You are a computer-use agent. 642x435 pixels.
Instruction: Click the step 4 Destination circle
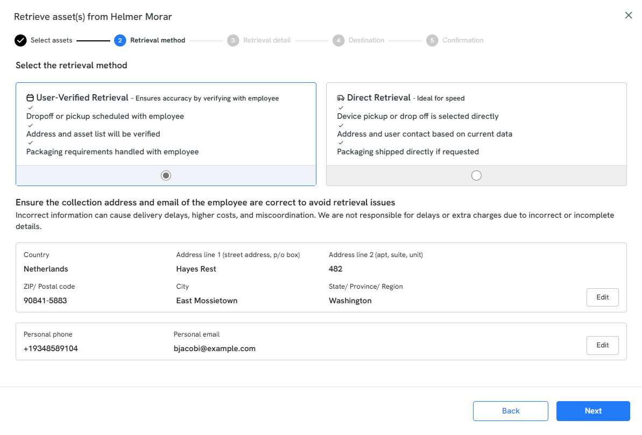click(338, 40)
